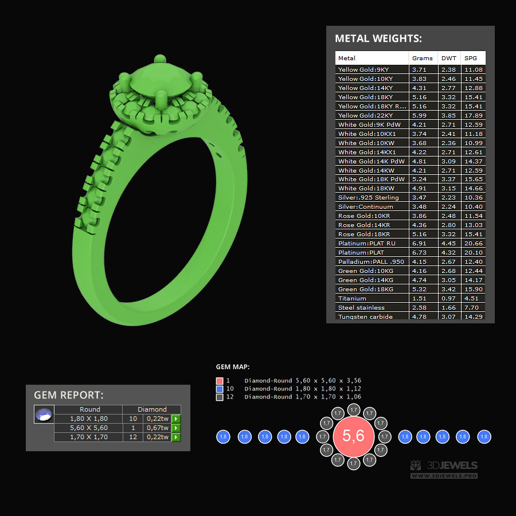516x516 pixels.
Task: Click the 0,67tw weight cell
Action: pos(157,428)
